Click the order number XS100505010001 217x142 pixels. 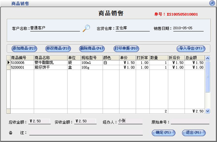pyautogui.click(x=182, y=14)
